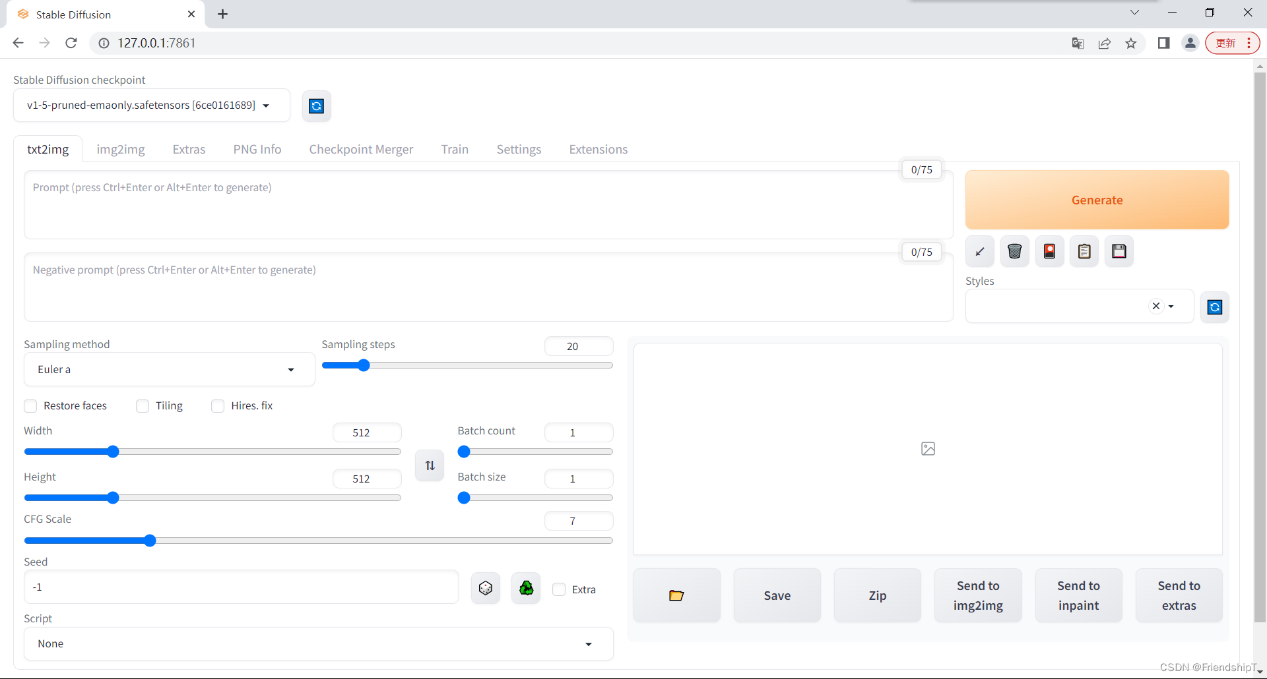Enable the Tiling checkbox
1267x679 pixels.
[x=143, y=406]
